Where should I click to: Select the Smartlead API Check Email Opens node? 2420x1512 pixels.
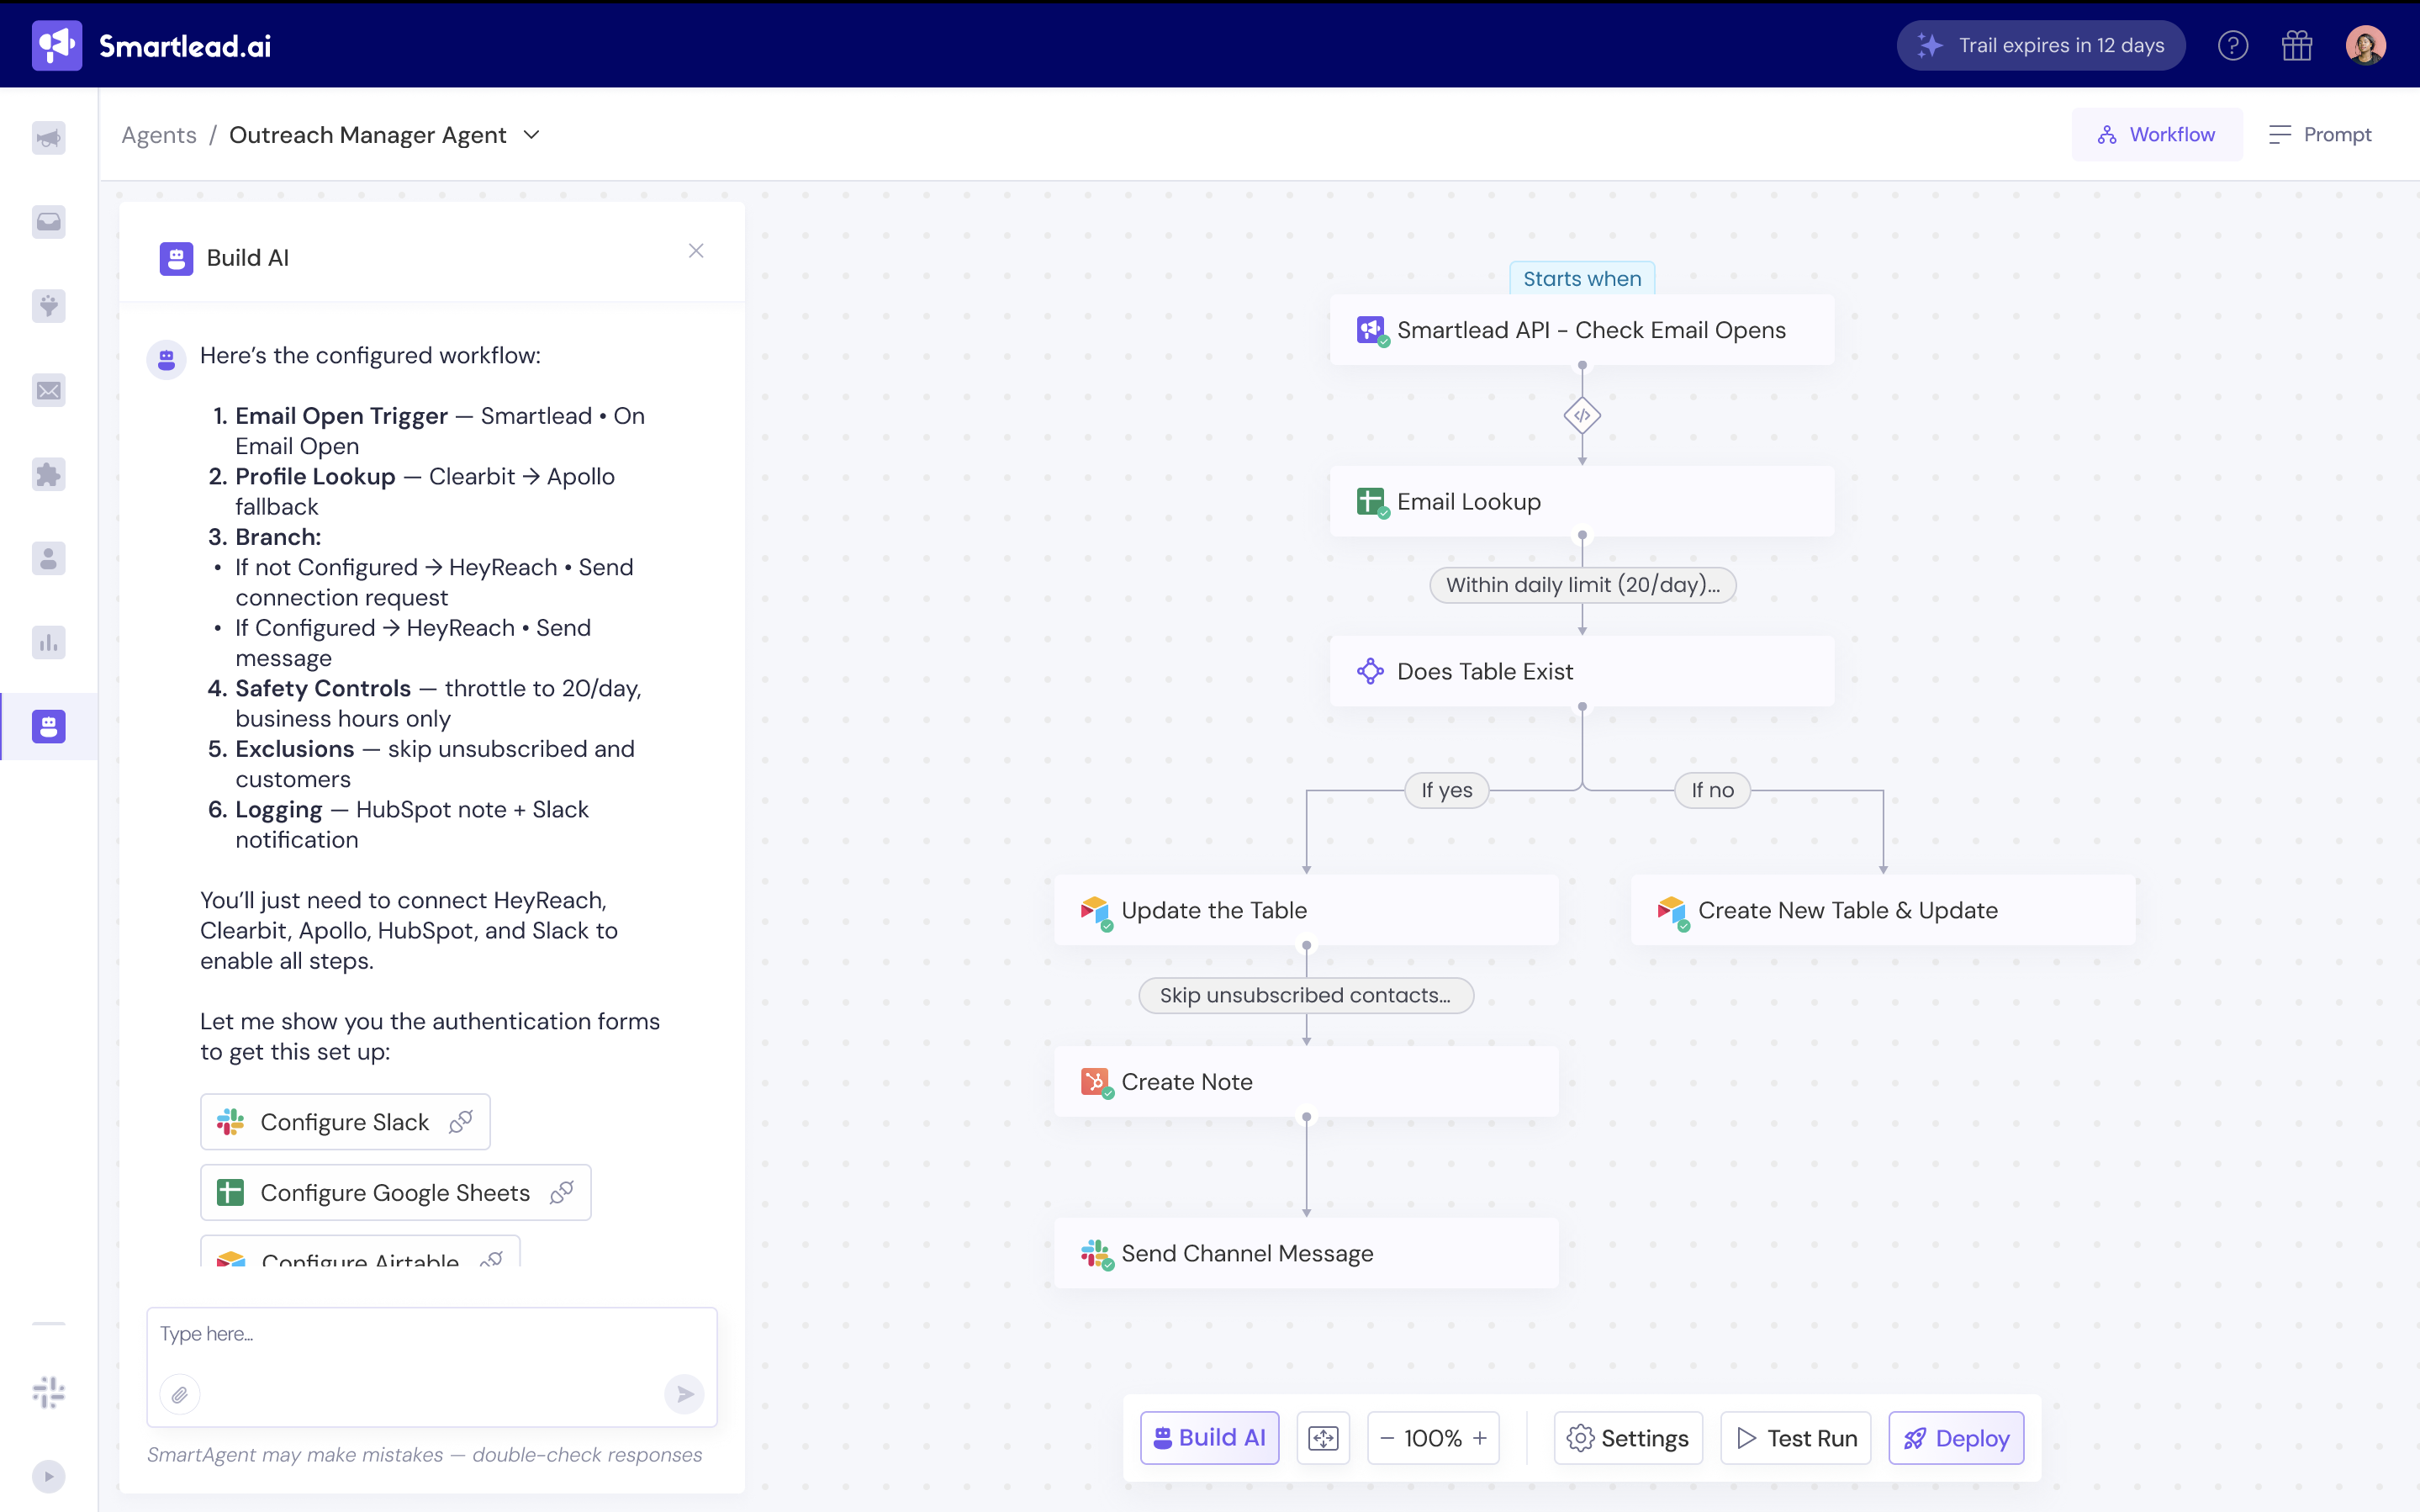[x=1583, y=330]
